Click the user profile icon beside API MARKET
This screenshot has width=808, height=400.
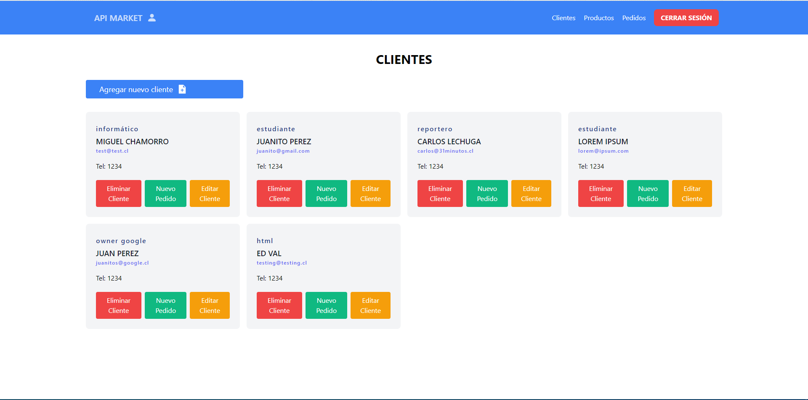(152, 18)
